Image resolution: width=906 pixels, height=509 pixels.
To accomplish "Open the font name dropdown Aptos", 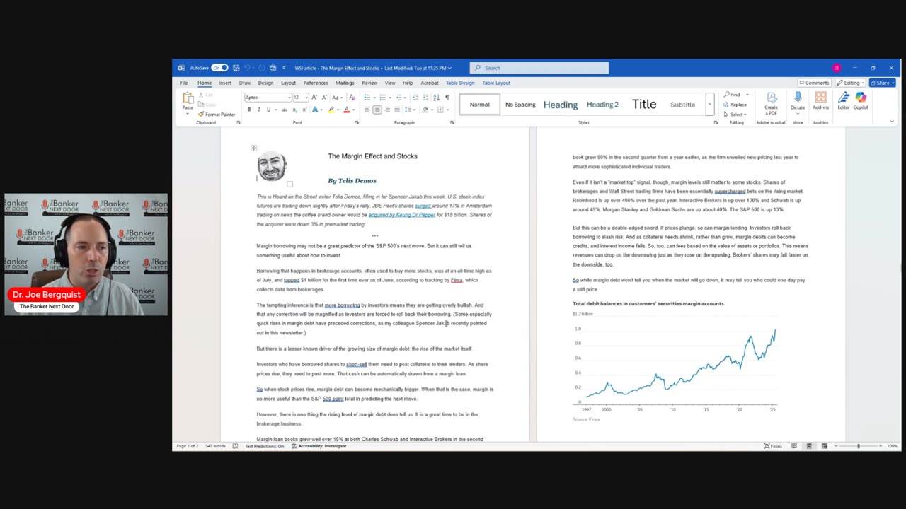I will point(289,98).
